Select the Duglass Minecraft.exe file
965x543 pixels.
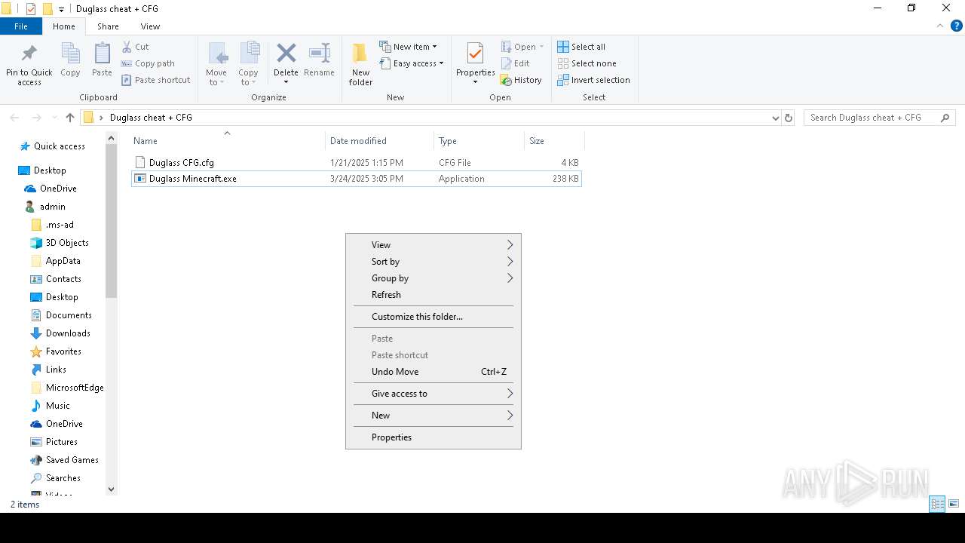[x=356, y=179]
